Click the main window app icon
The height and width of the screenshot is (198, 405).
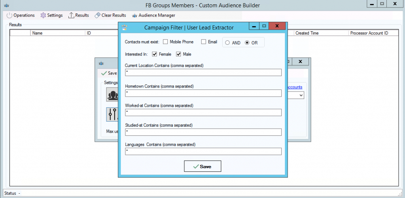(6, 6)
